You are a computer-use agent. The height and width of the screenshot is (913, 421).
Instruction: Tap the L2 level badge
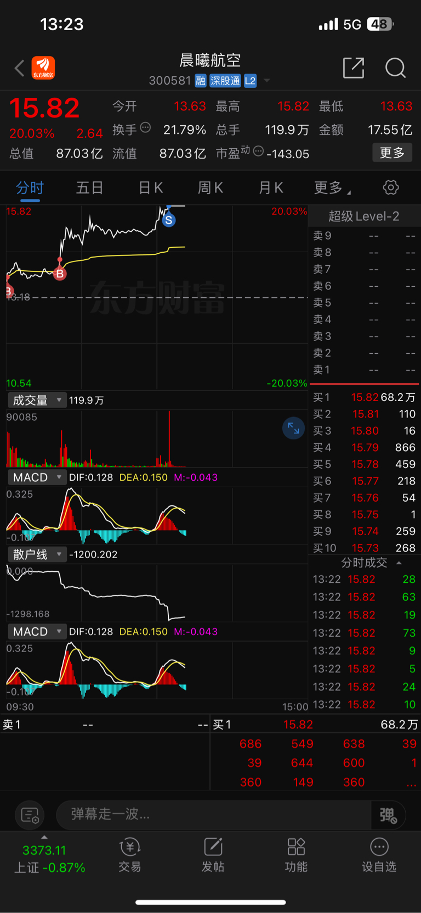[250, 81]
